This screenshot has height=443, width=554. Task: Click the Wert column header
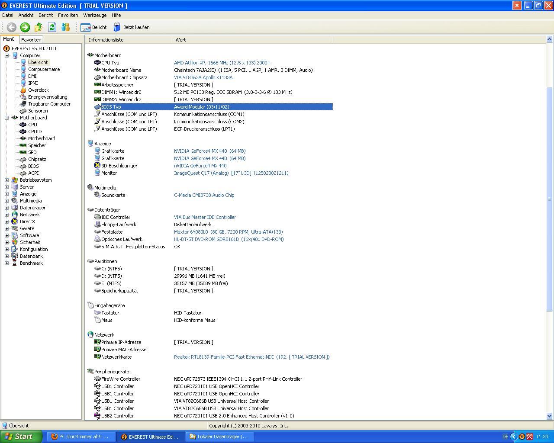pos(252,40)
